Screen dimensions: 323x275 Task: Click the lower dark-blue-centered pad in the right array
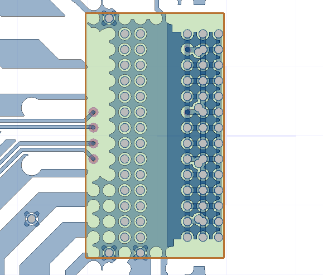187,112
